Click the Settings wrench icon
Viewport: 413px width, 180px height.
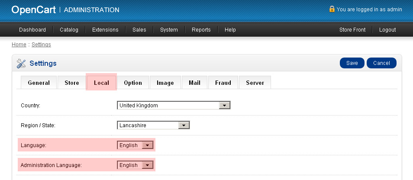21,64
